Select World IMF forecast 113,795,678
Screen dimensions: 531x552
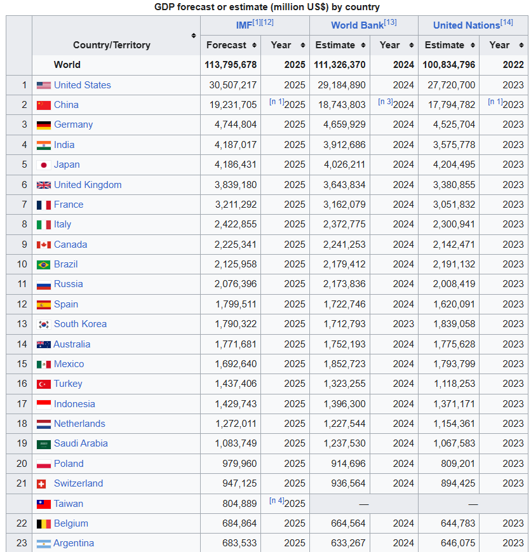pyautogui.click(x=231, y=65)
